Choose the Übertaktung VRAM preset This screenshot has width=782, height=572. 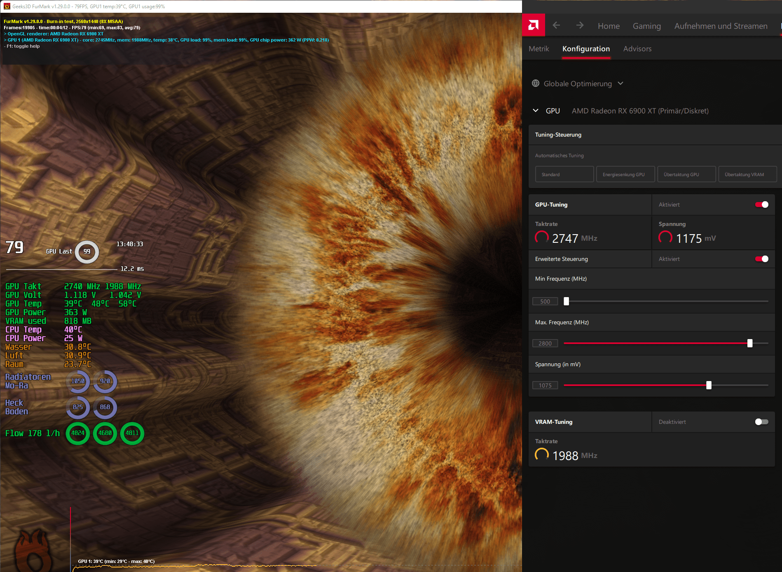point(747,174)
